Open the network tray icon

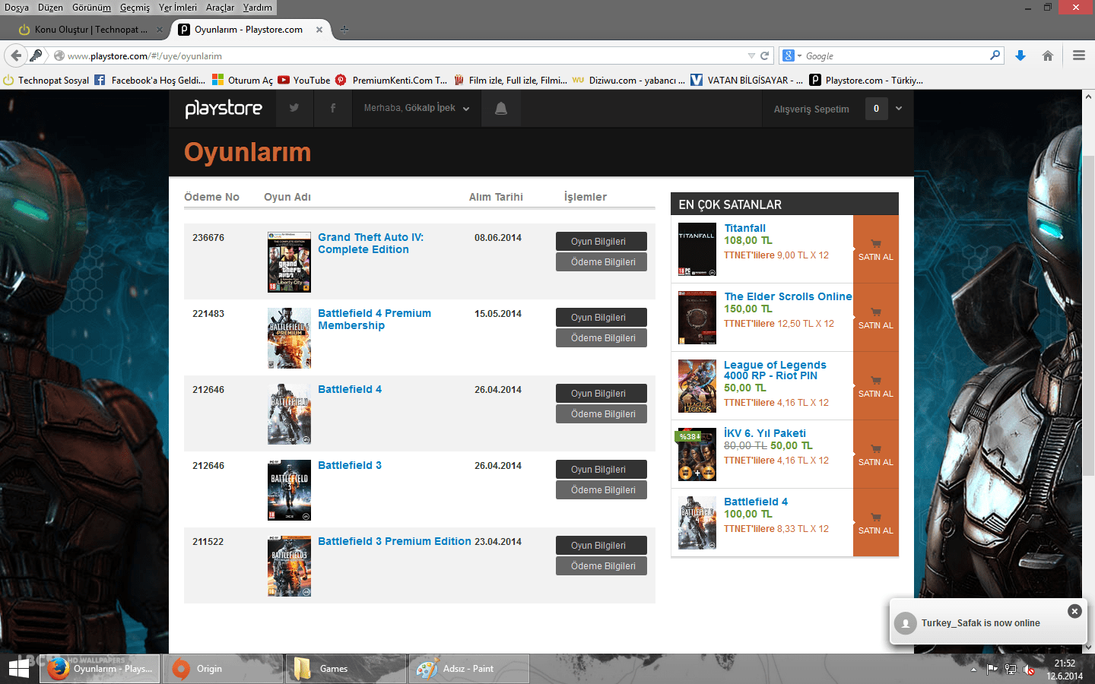pyautogui.click(x=1011, y=670)
